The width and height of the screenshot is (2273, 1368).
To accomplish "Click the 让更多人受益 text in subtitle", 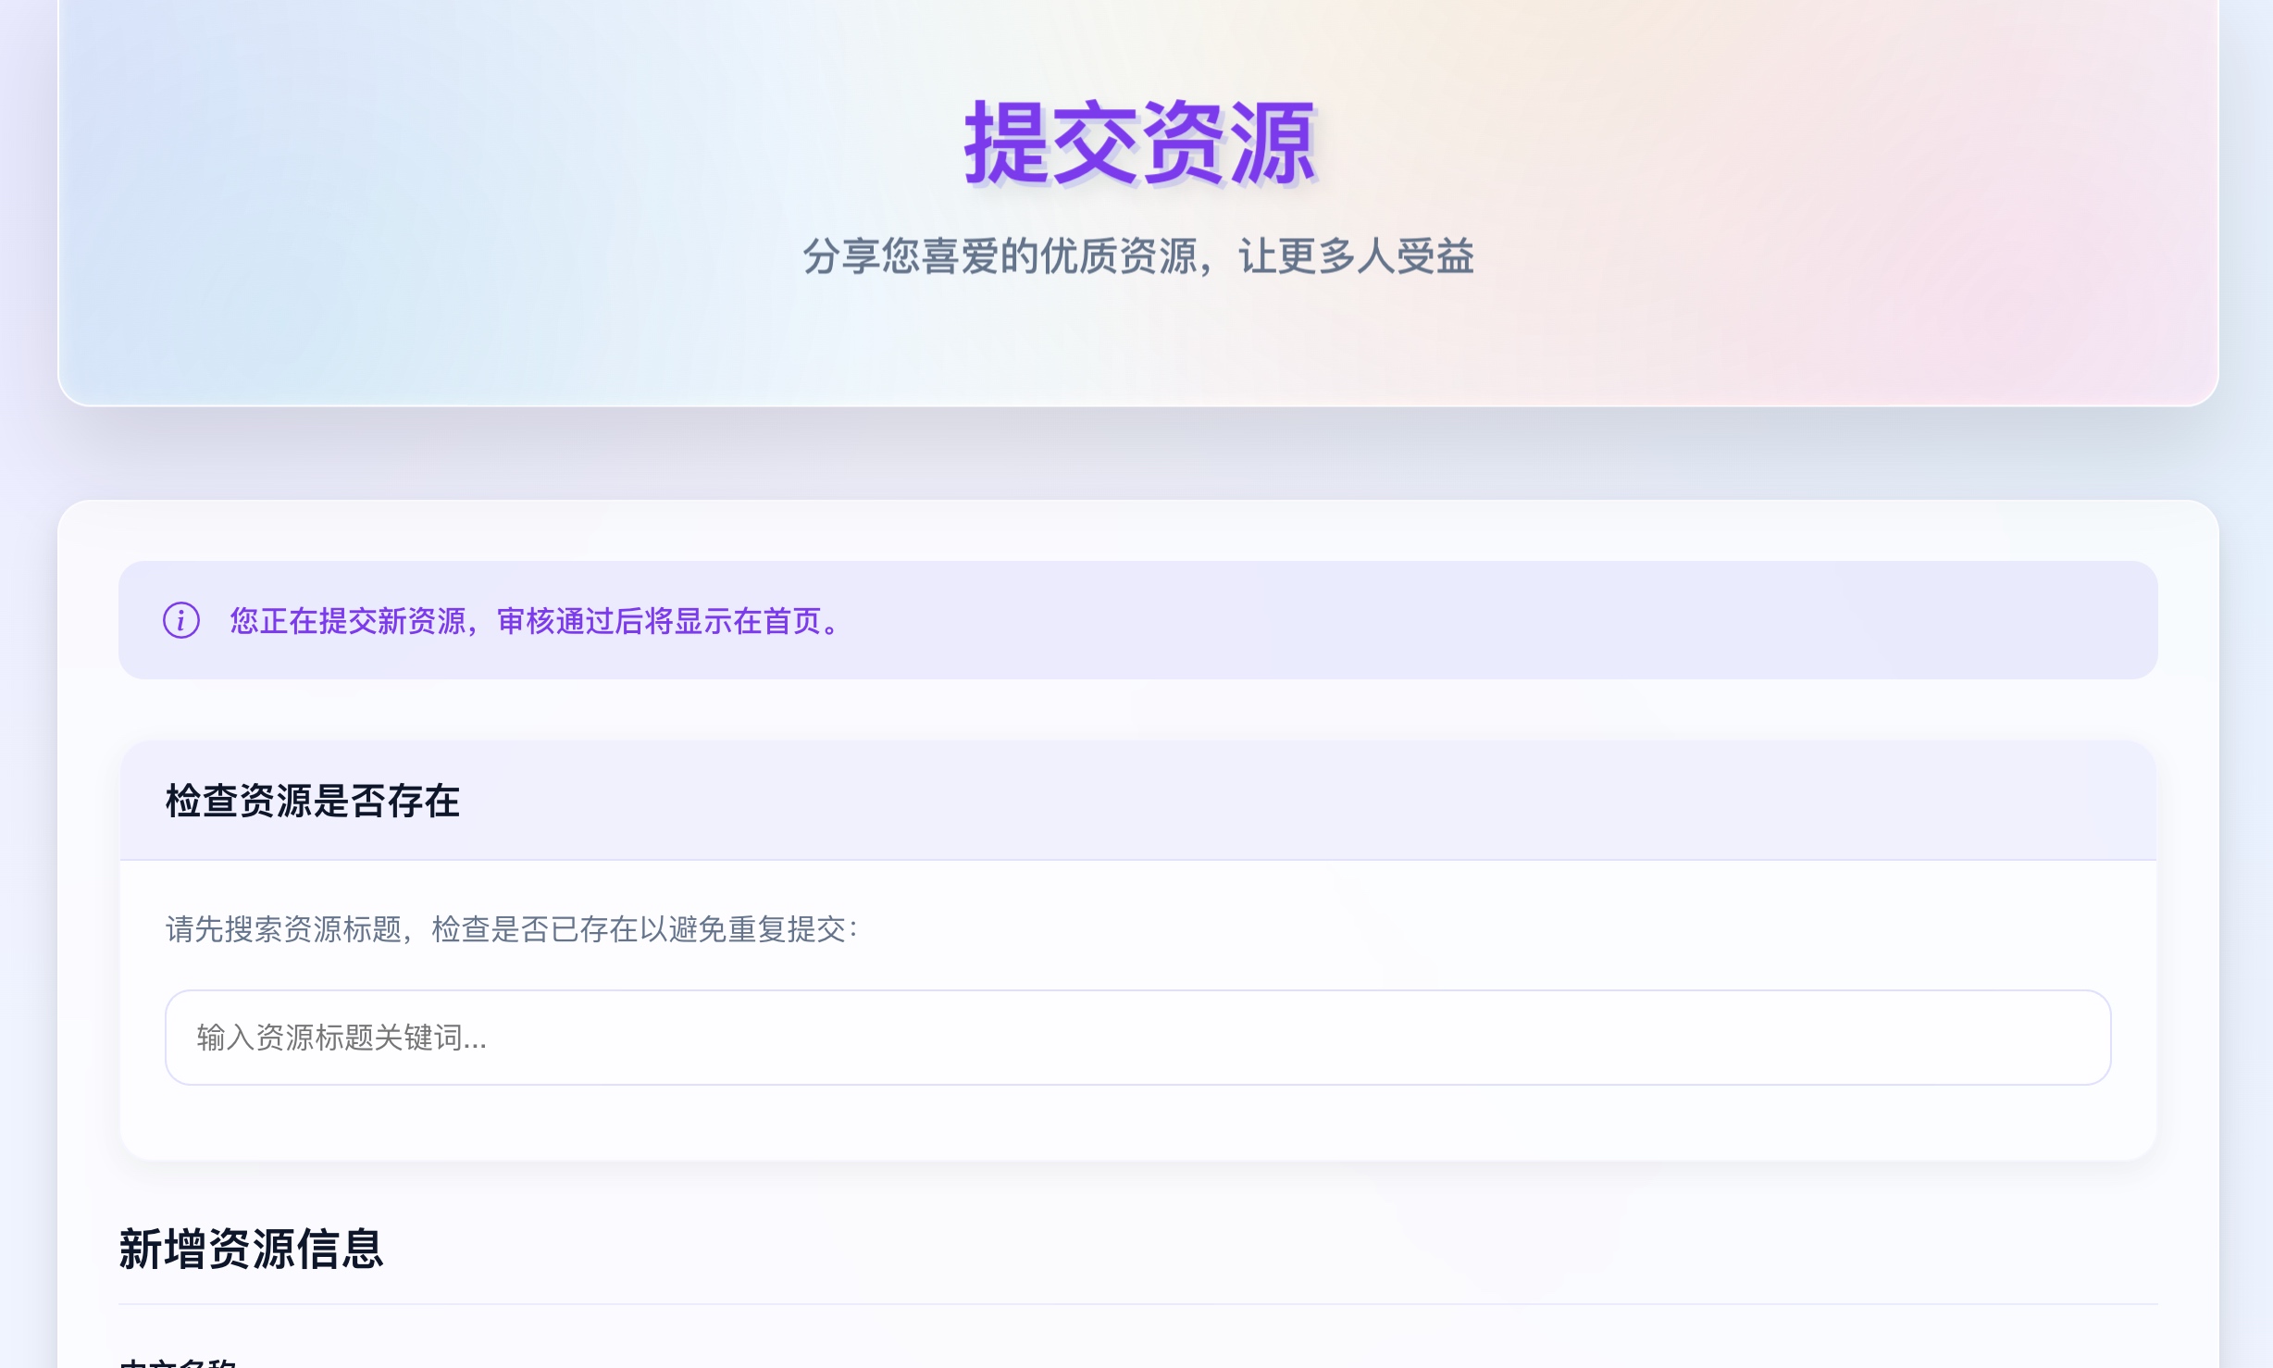I will click(1356, 256).
